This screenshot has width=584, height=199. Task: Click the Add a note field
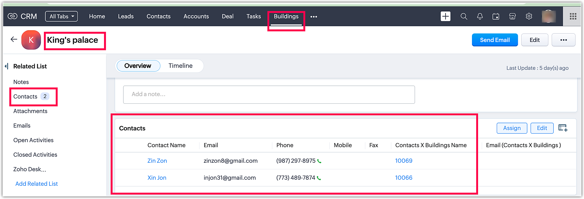pos(269,94)
